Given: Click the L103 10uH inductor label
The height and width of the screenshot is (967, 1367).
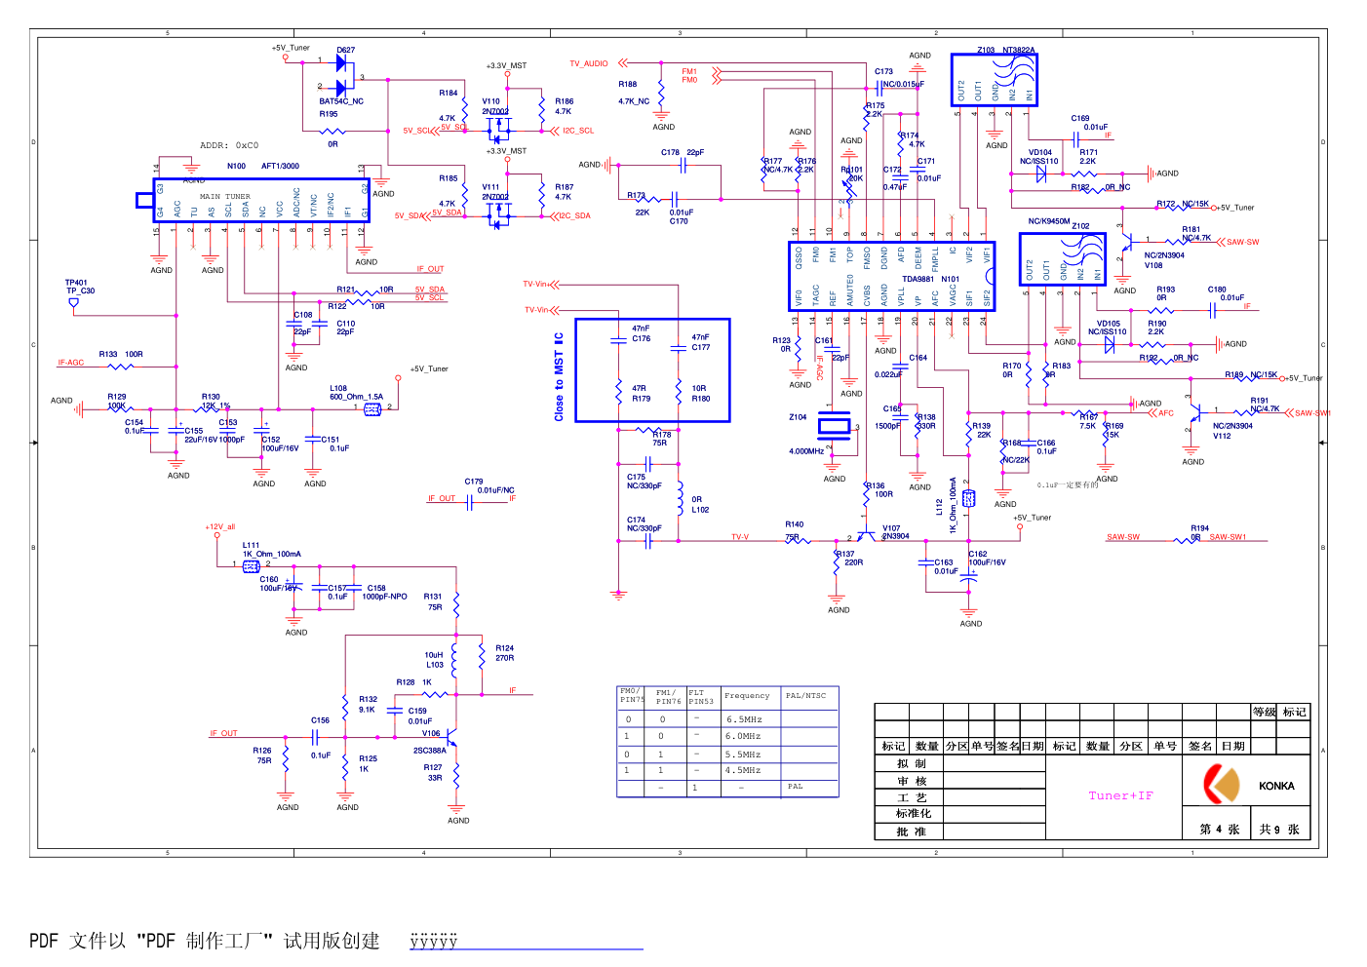Looking at the screenshot, I should pos(434,660).
